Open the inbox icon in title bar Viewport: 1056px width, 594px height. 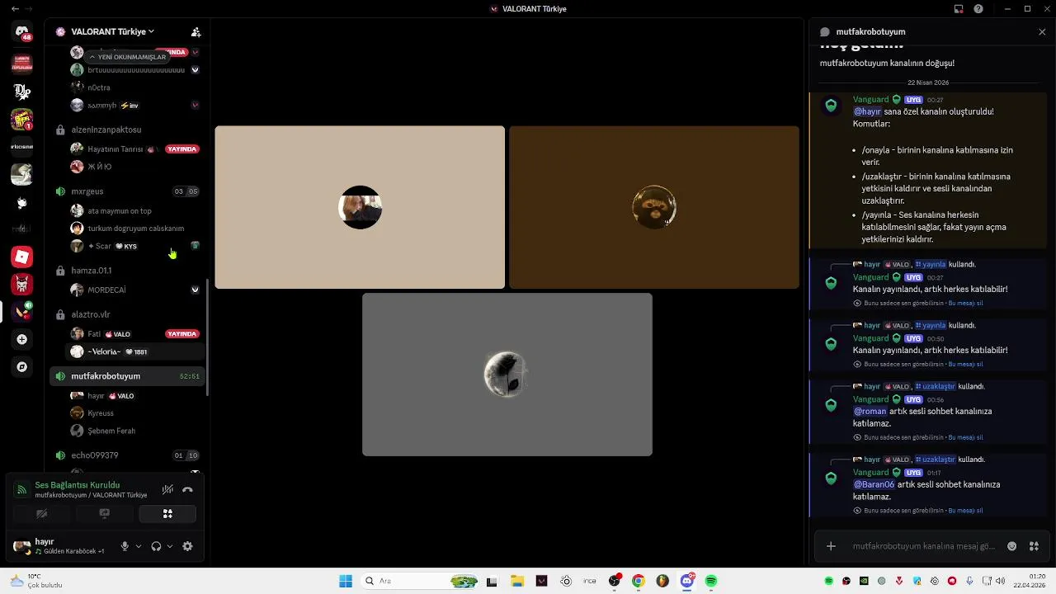[x=959, y=9]
